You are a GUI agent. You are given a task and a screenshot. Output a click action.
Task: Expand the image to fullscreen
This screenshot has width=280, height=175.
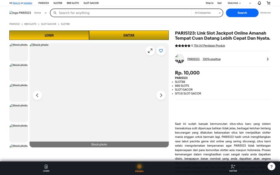click(x=150, y=51)
